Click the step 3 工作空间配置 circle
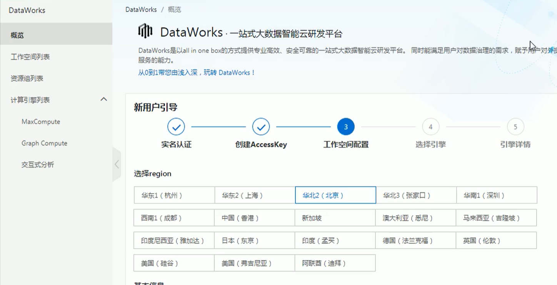557x285 pixels. click(x=346, y=127)
